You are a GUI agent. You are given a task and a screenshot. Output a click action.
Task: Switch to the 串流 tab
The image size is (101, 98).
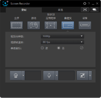(60, 10)
